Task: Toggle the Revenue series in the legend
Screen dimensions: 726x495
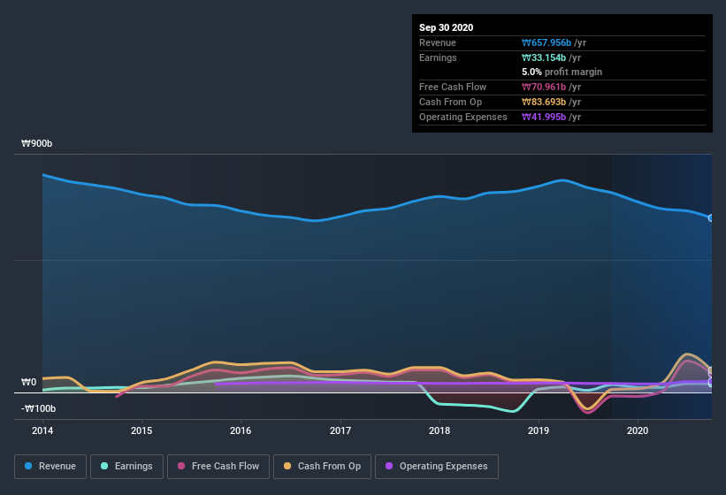Action: [50, 466]
